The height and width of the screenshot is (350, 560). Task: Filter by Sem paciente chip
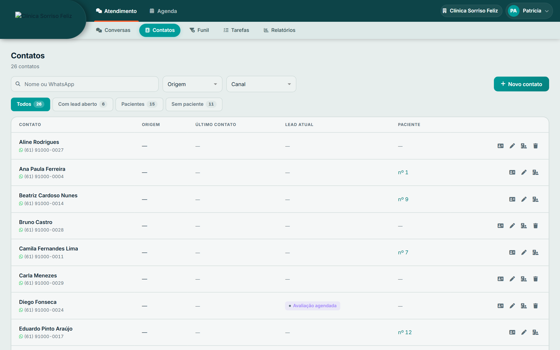click(x=194, y=104)
